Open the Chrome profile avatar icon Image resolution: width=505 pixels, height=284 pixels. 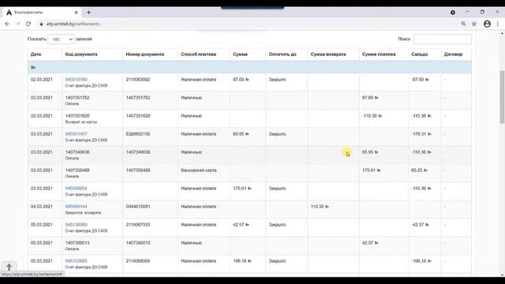(487, 24)
